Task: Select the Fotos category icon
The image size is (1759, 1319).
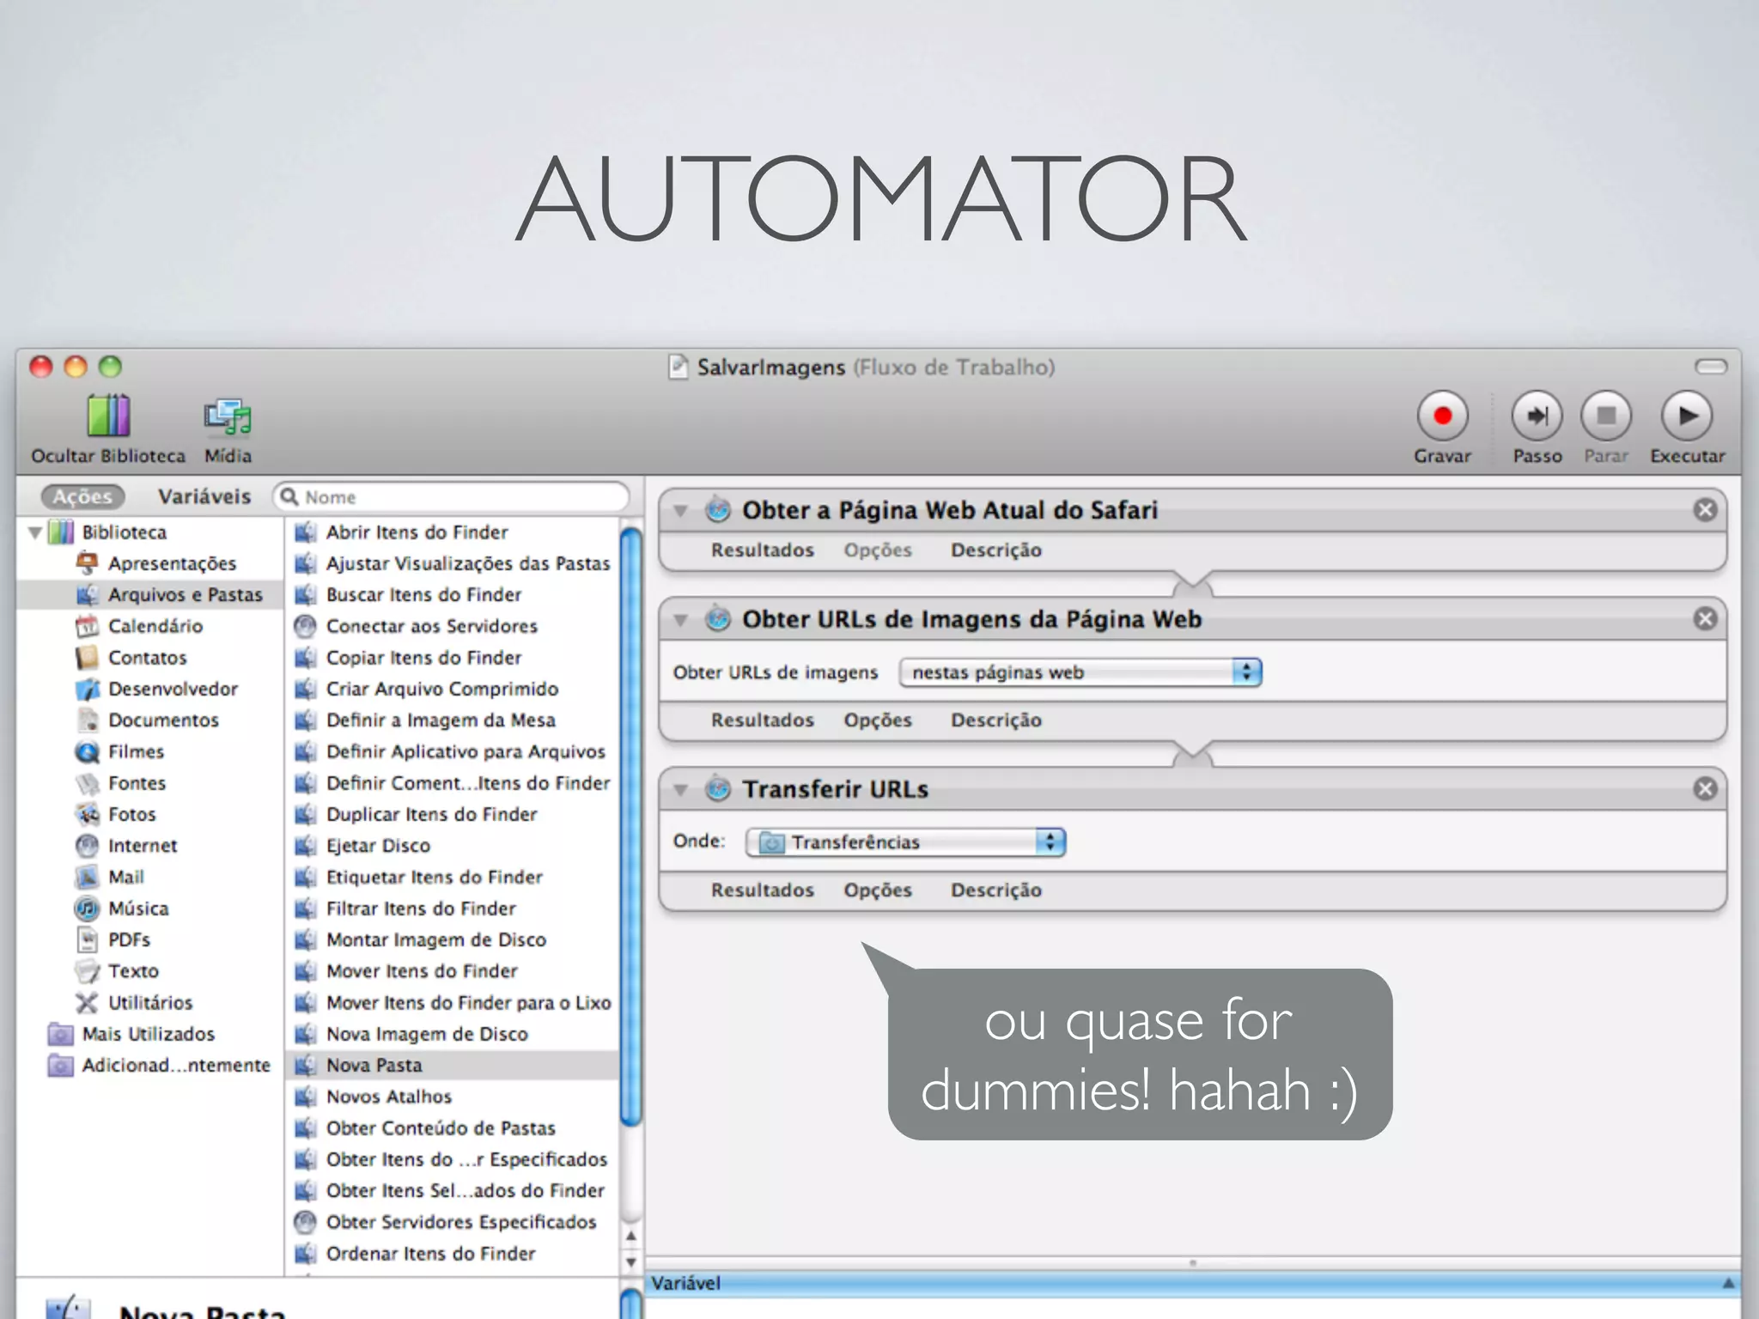Action: 87,814
